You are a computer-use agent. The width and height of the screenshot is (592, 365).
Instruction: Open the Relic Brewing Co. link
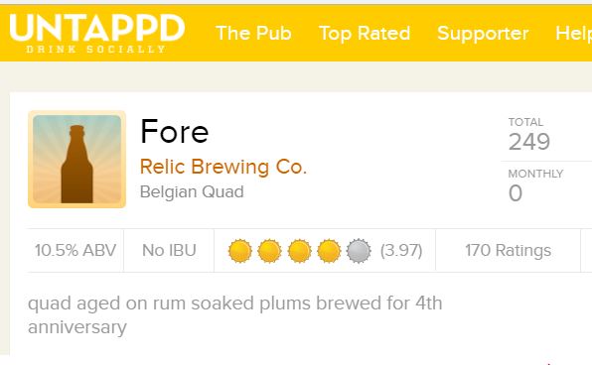(x=223, y=167)
